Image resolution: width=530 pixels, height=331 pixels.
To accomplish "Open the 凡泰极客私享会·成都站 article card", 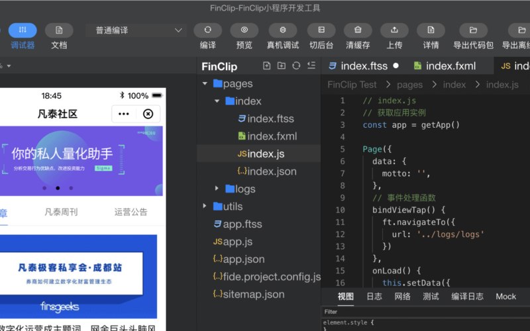I will tap(78, 276).
